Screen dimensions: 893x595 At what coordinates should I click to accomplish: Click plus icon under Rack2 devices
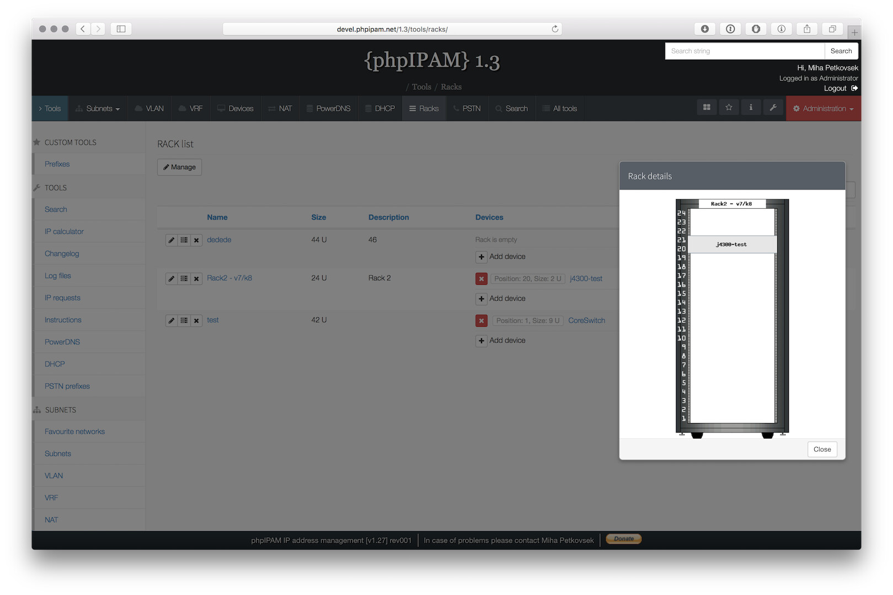click(x=482, y=299)
